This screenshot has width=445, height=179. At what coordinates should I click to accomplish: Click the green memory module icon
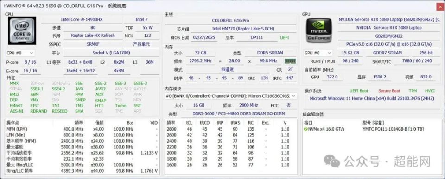290,61
